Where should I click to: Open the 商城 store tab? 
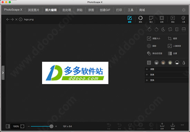pyautogui.click(x=142, y=10)
